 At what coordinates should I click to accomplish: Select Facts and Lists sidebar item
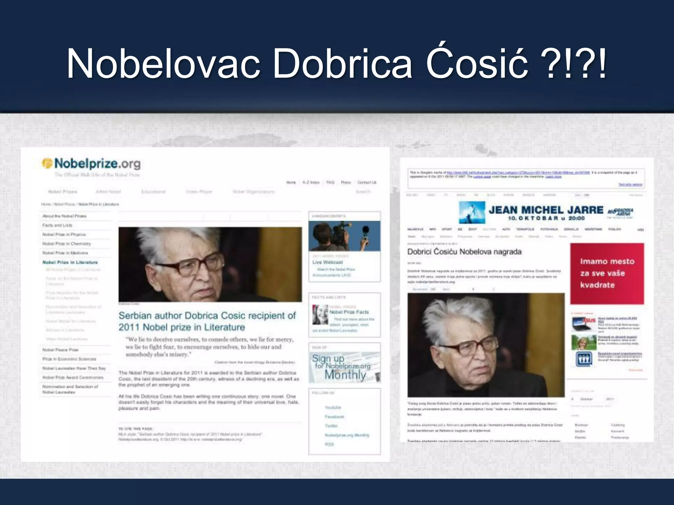tap(57, 225)
